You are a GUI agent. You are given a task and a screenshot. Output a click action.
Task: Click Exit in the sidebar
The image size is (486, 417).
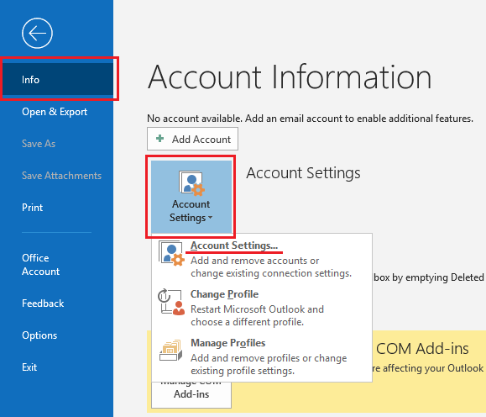click(29, 367)
